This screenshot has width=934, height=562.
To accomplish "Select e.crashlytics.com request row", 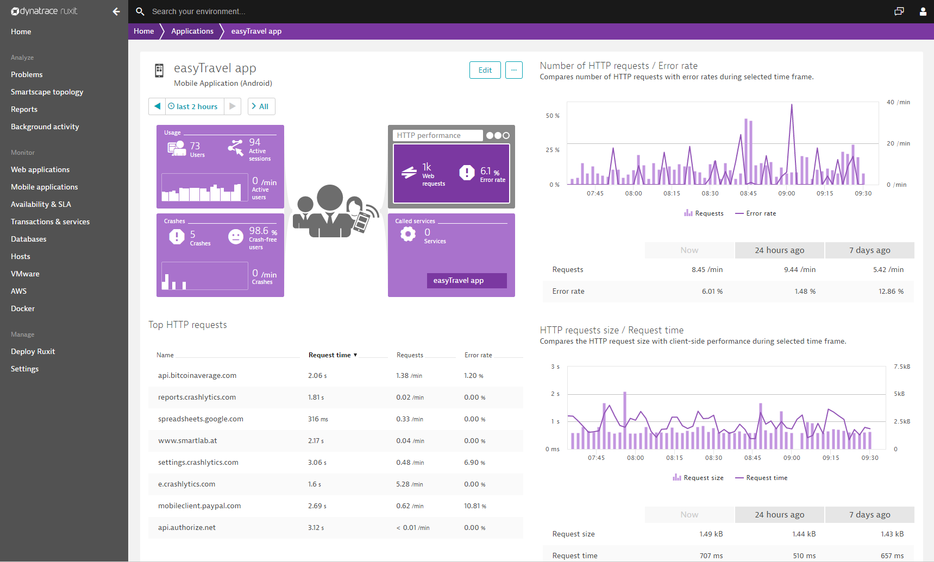I will [x=336, y=484].
